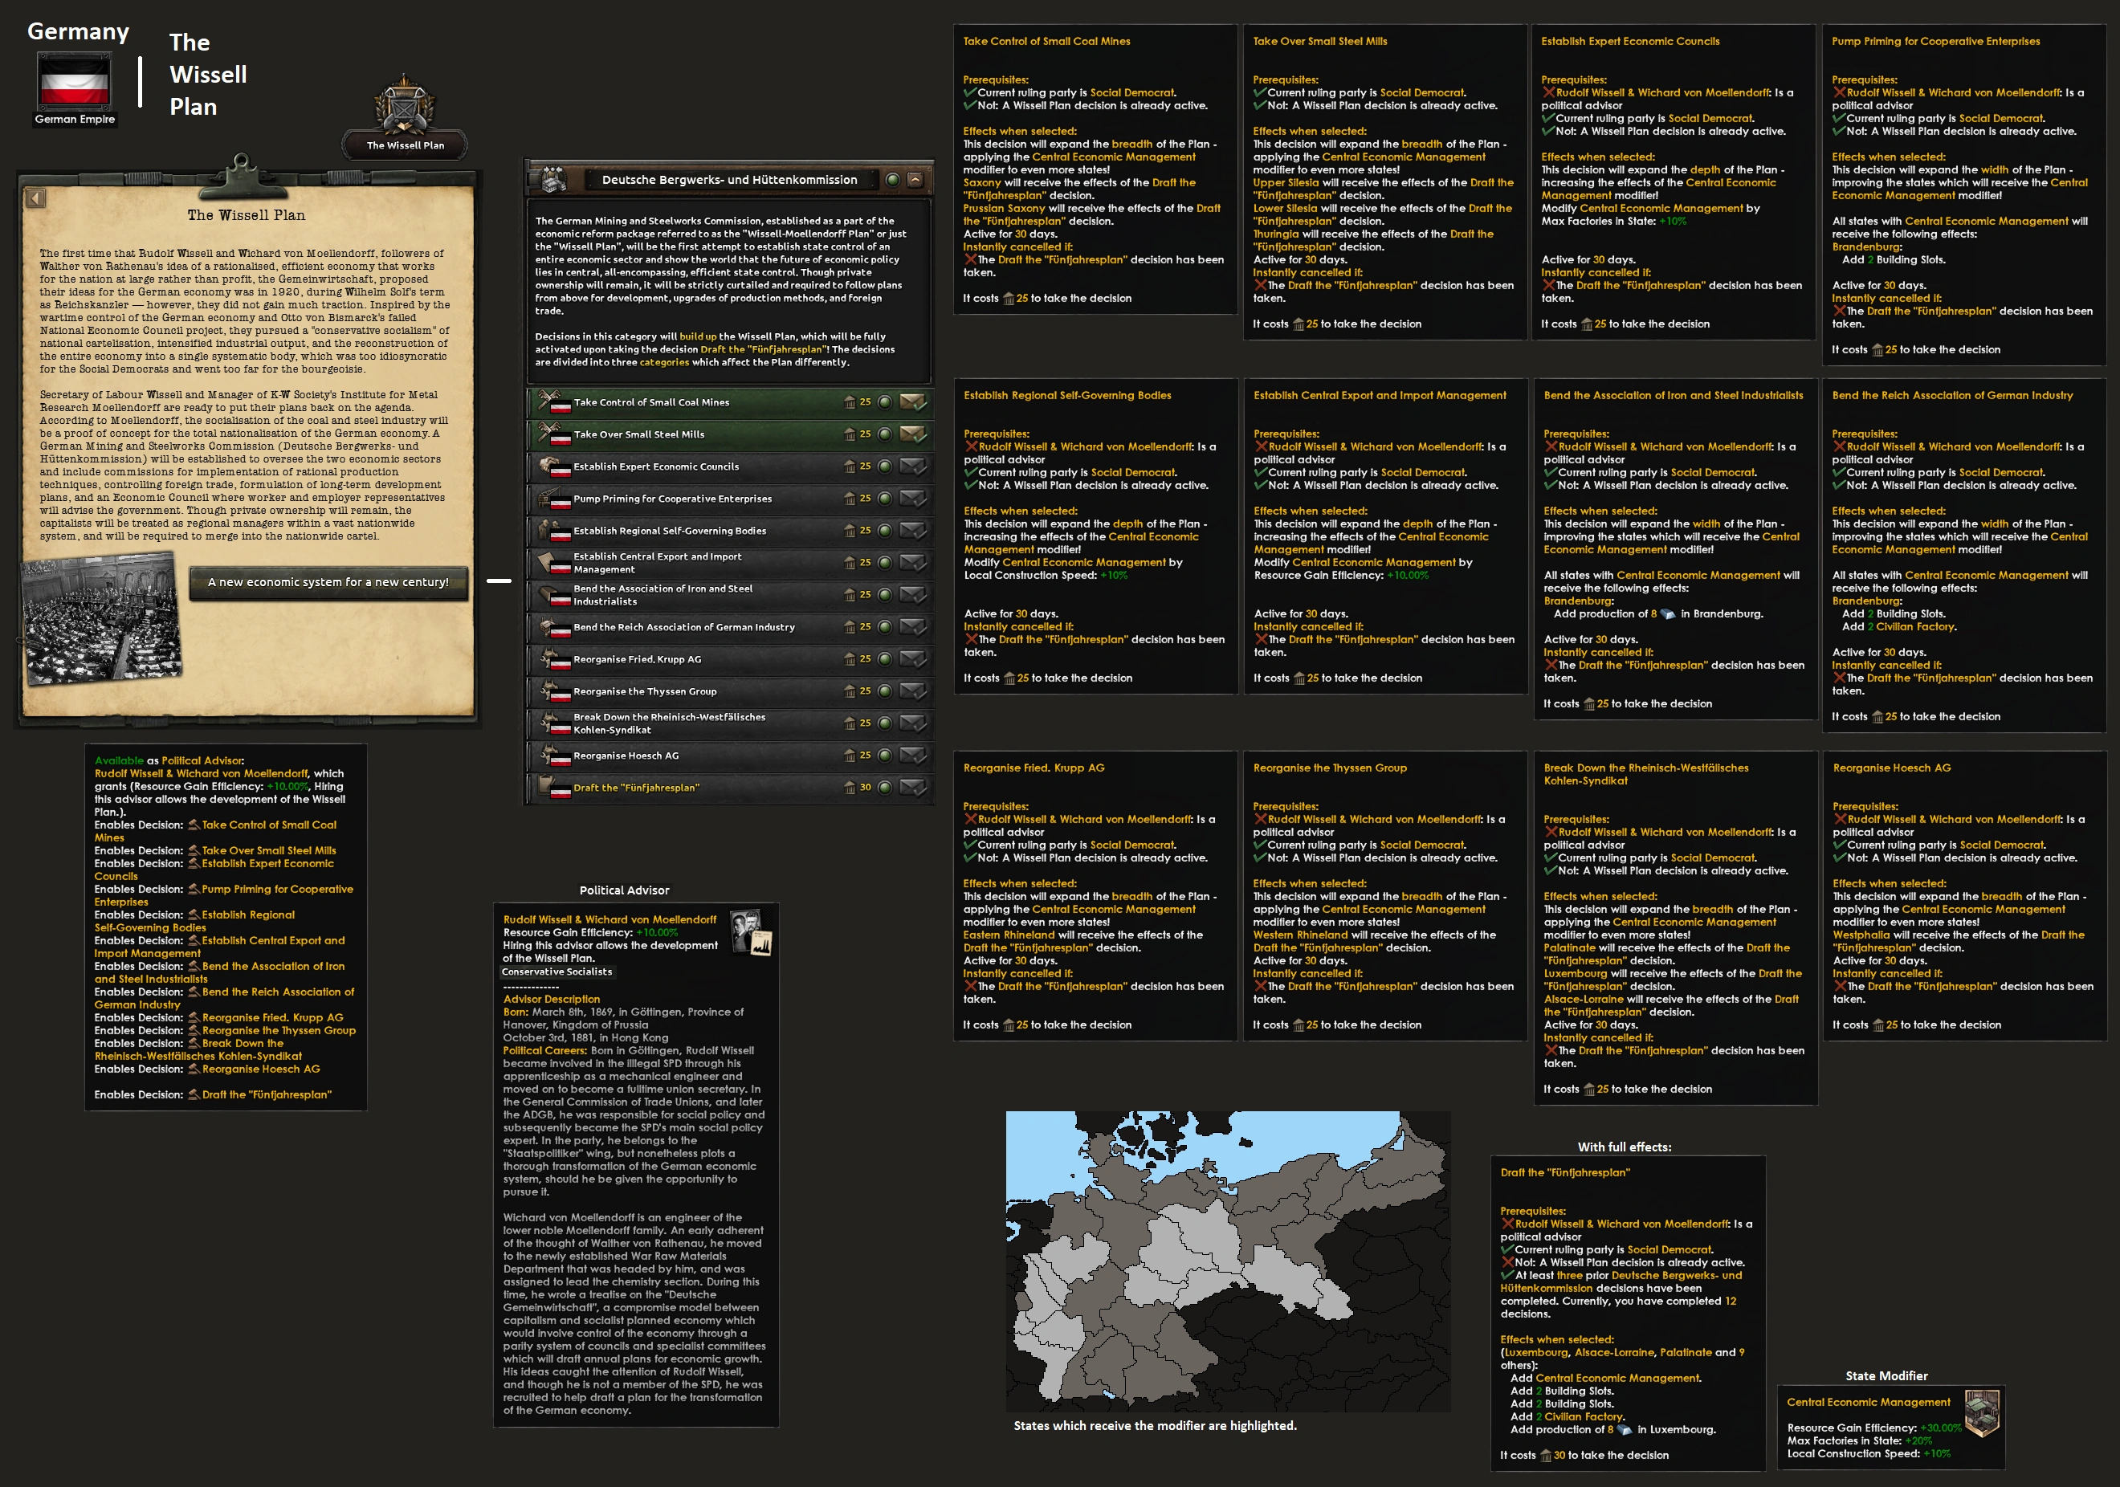Click the Reorganise Hoesch AG envelope icon

point(912,755)
